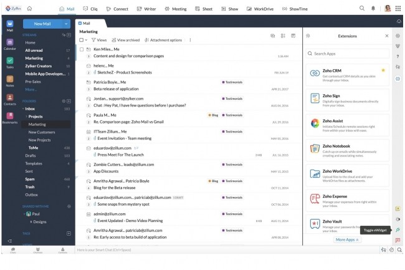Open the Zoho Assist extension
Image resolution: width=405 pixels, height=270 pixels.
[315, 123]
